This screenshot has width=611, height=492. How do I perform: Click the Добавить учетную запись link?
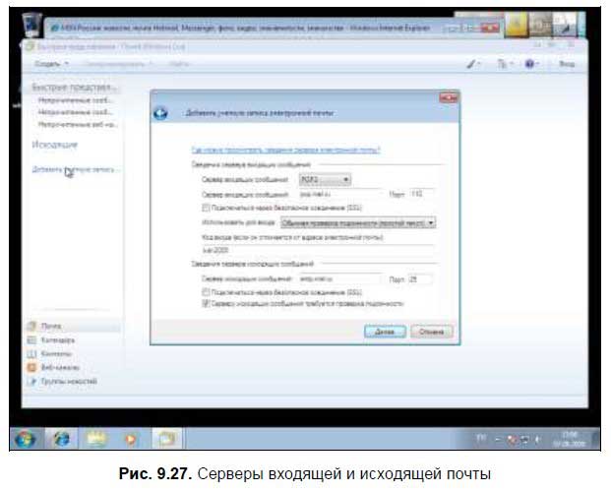tap(74, 169)
